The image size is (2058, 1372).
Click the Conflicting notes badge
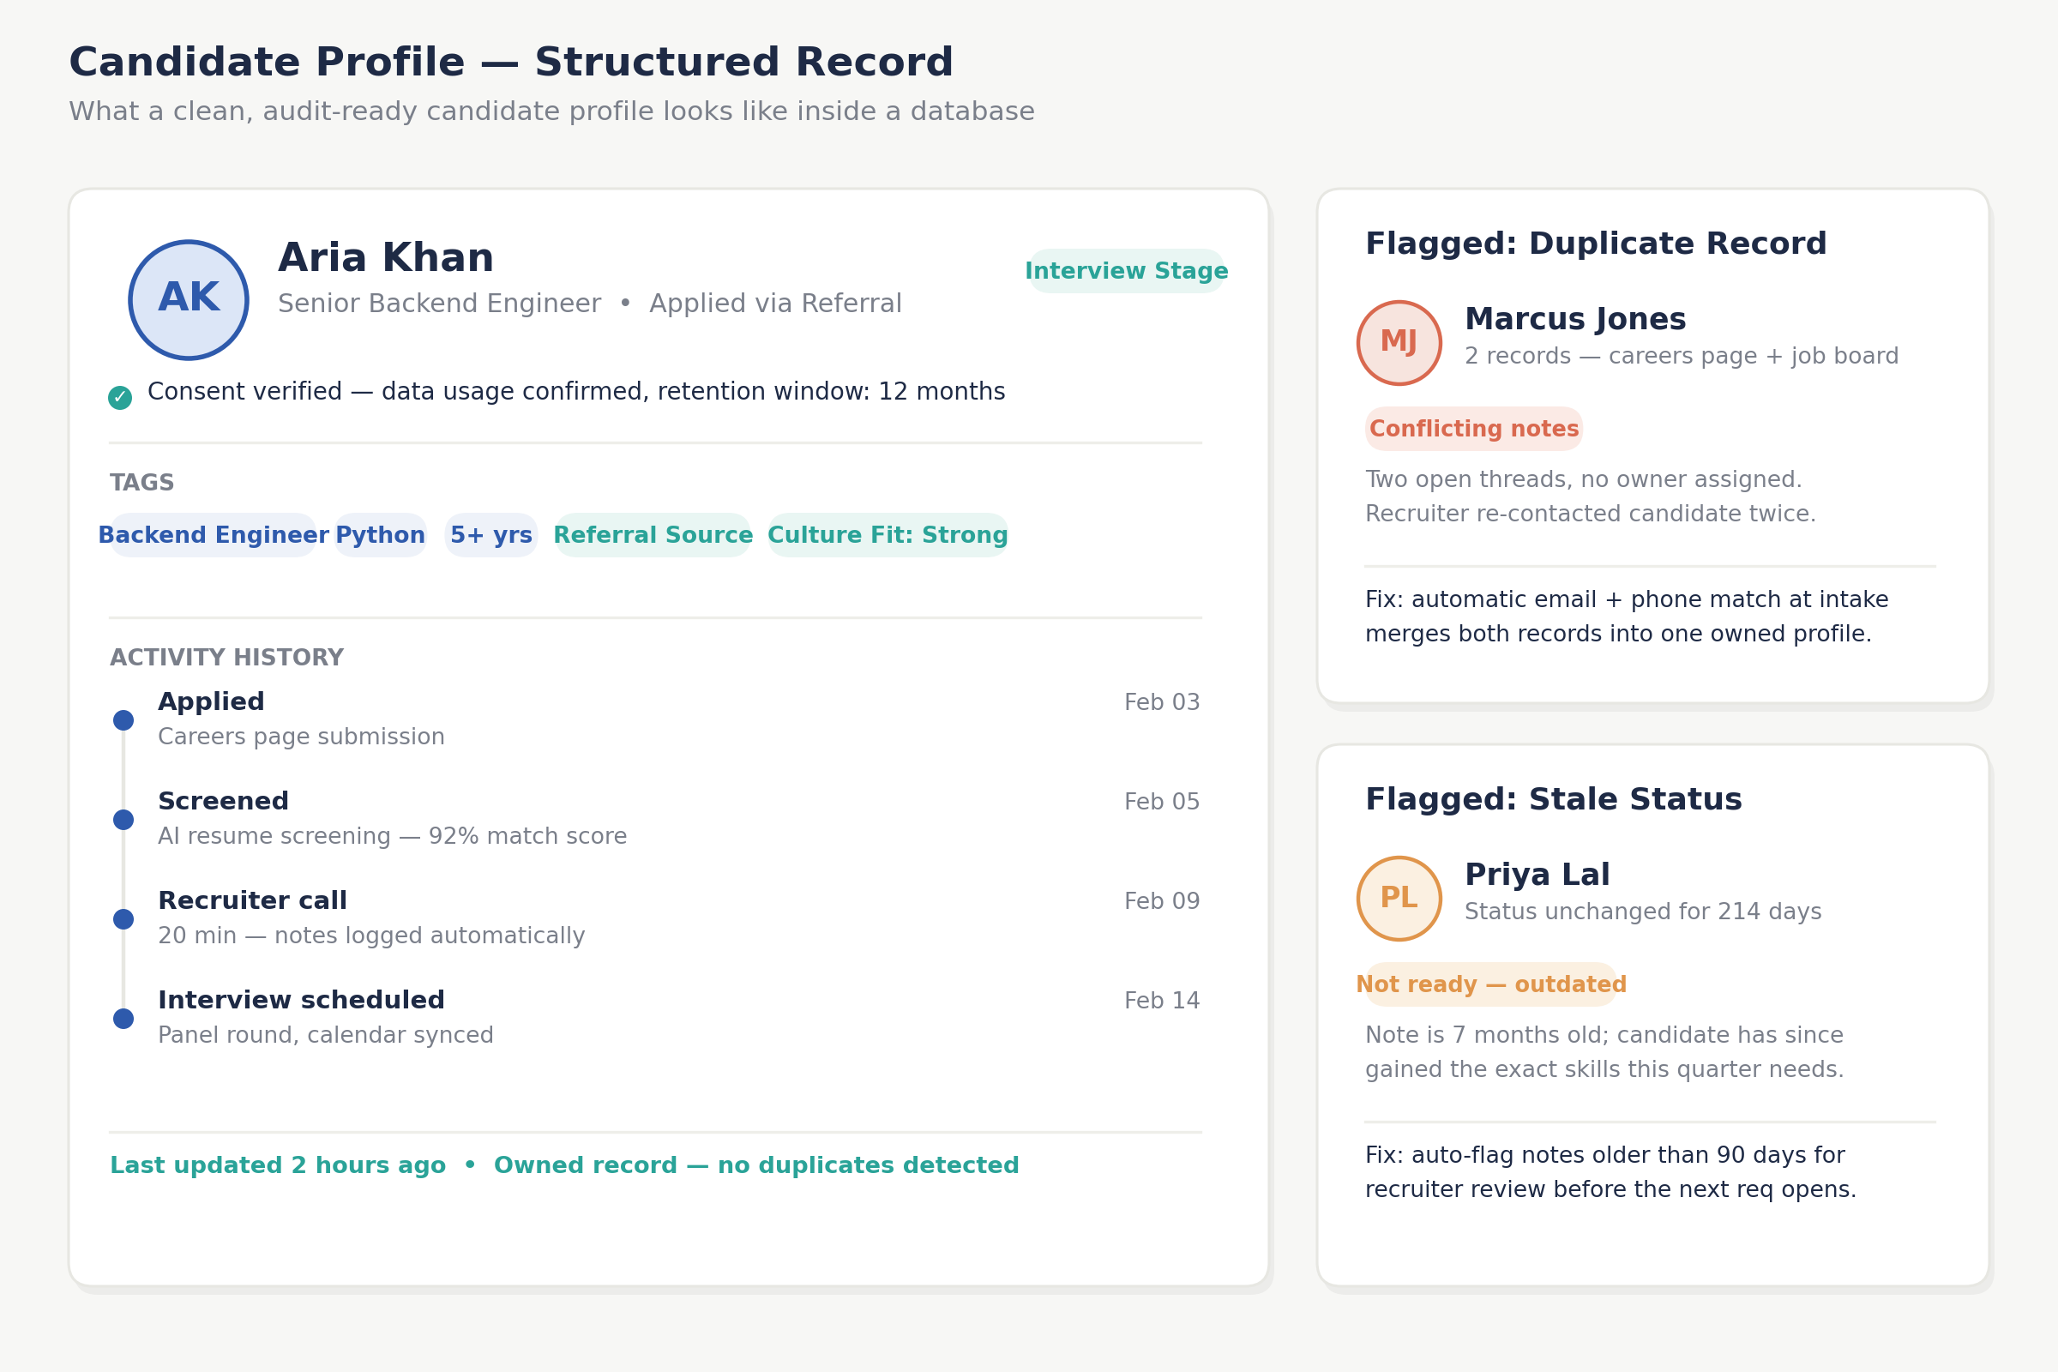coord(1473,429)
